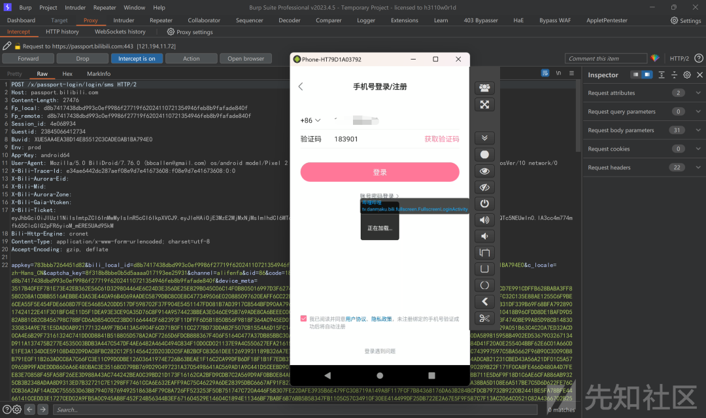The image size is (706, 418).
Task: Select the Pretty view tab
Action: [x=14, y=73]
